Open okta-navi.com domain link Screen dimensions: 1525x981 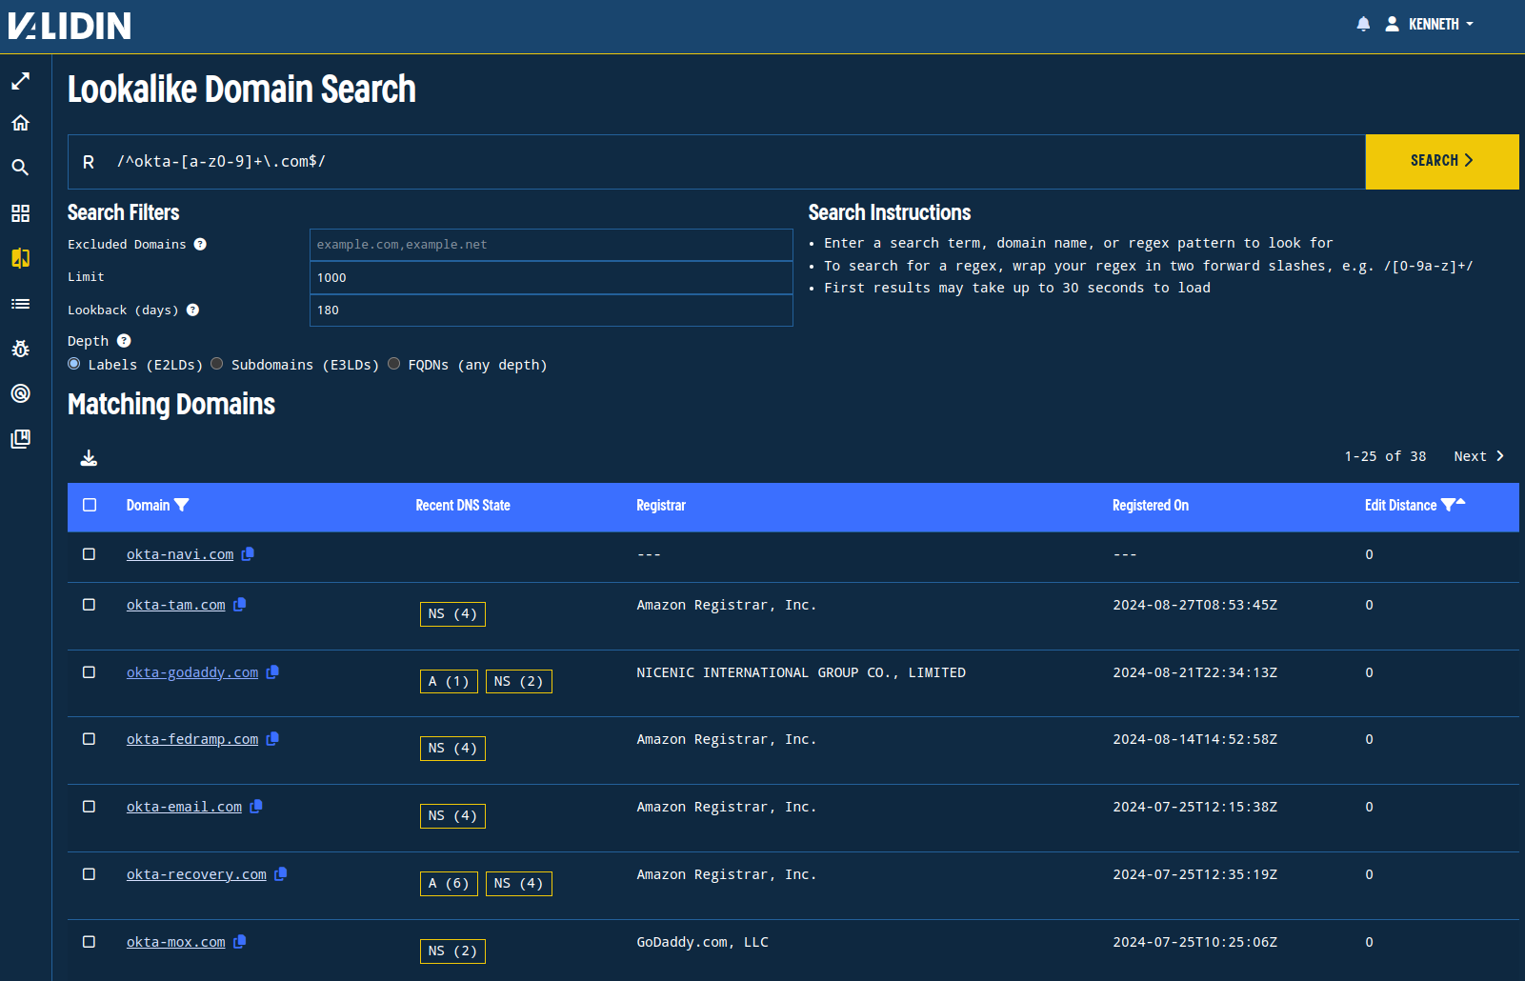click(180, 554)
